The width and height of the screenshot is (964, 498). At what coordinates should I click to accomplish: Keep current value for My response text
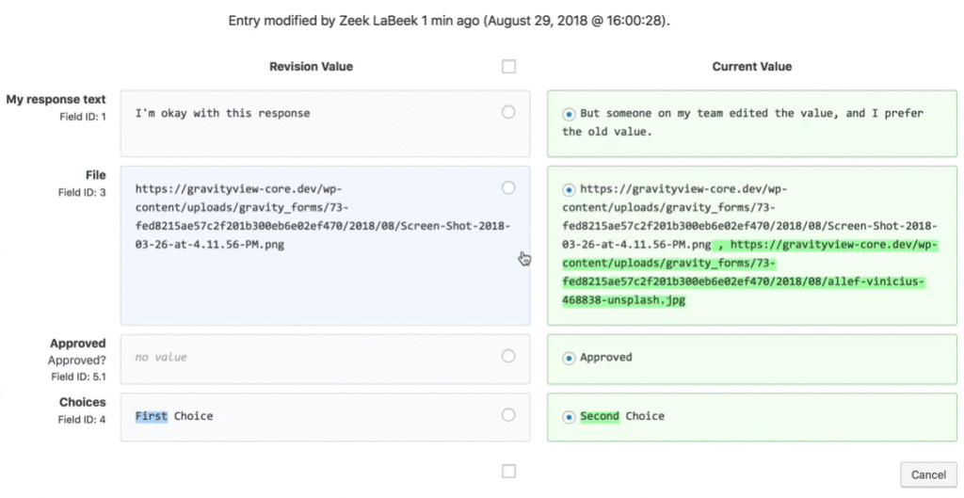tap(569, 114)
